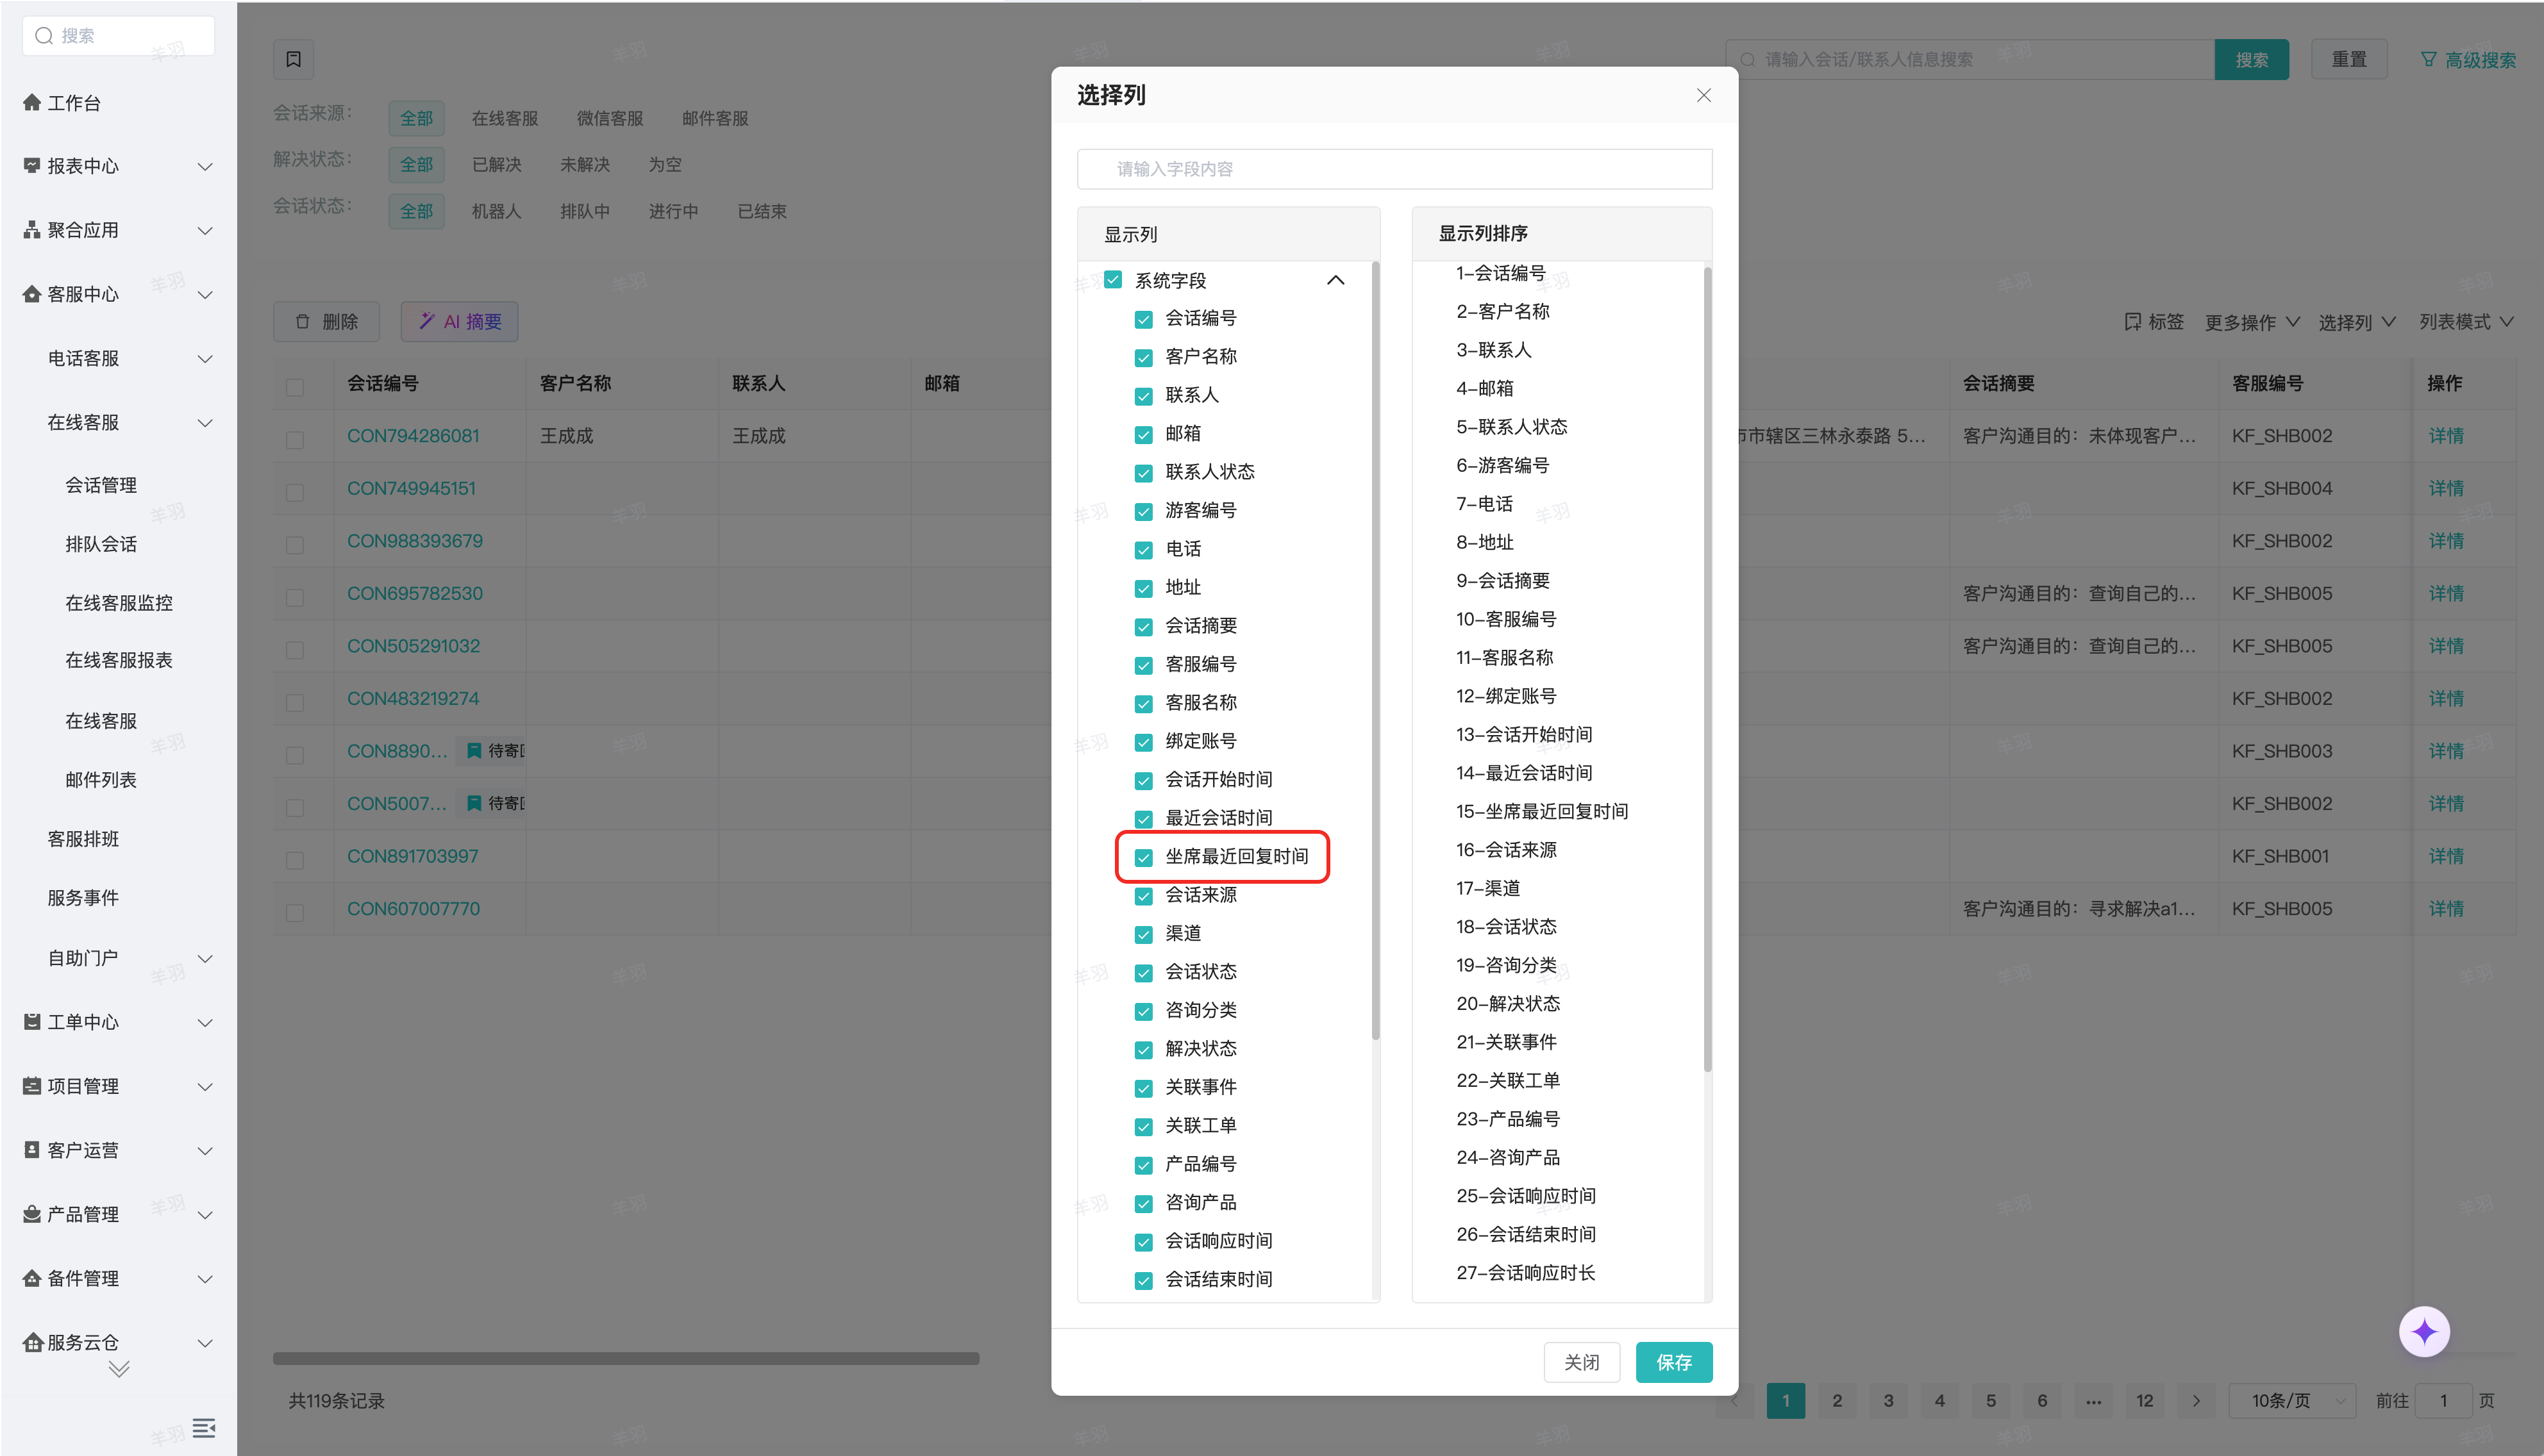
Task: Click the 高级搜索 filter funnel icon
Action: [x=2428, y=60]
